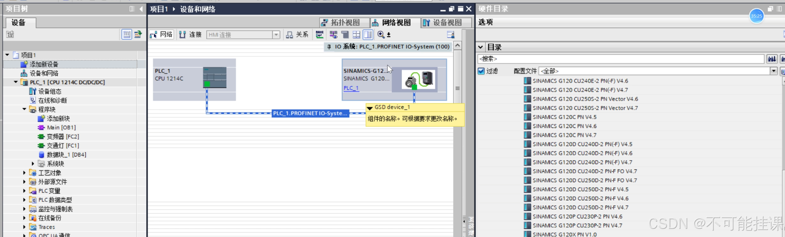
Task: Expand the PLC 变量 folder
Action: (24, 191)
